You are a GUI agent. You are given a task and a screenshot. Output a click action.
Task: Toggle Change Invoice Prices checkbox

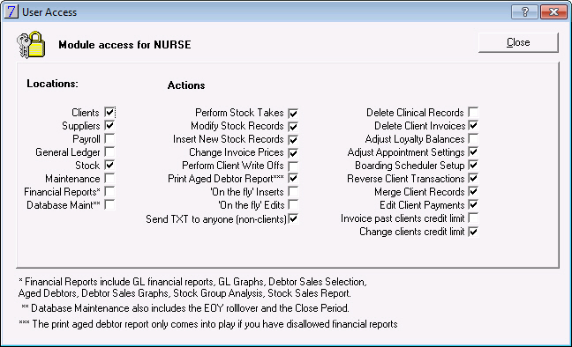tap(293, 152)
